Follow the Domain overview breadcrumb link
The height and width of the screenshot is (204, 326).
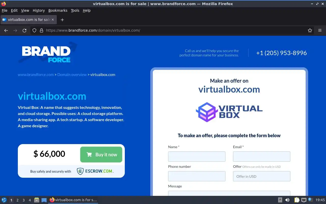(x=72, y=75)
